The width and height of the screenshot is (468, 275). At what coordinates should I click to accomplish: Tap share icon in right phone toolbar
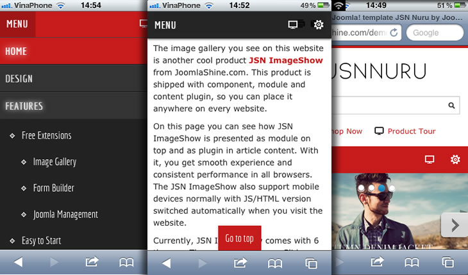pos(377,262)
